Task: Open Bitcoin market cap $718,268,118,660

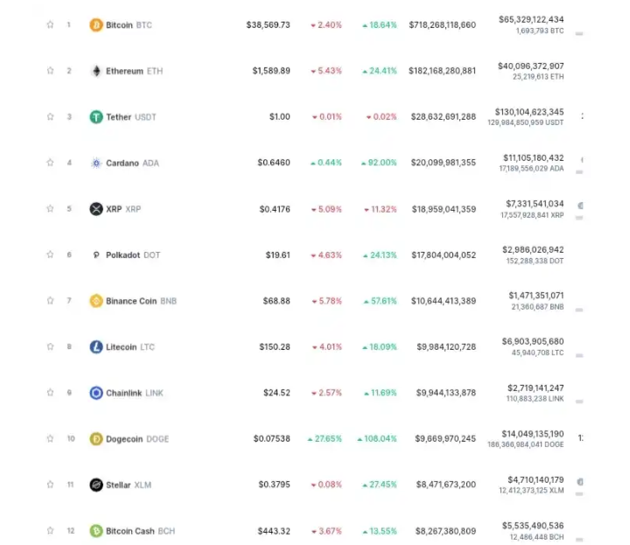Action: point(443,24)
